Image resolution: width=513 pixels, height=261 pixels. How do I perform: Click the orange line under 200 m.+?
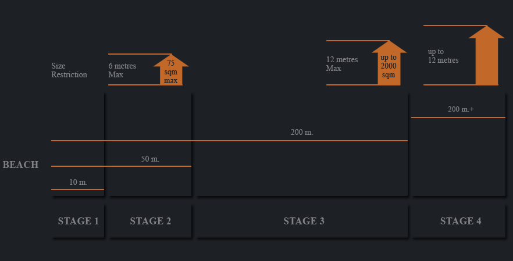click(458, 117)
